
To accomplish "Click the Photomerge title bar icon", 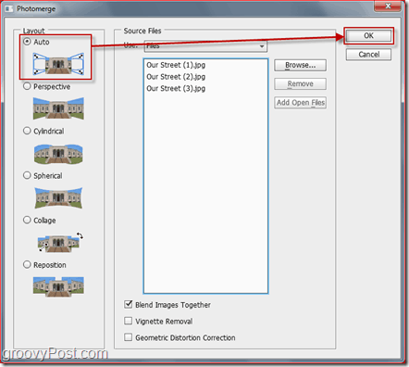I will tap(9, 8).
